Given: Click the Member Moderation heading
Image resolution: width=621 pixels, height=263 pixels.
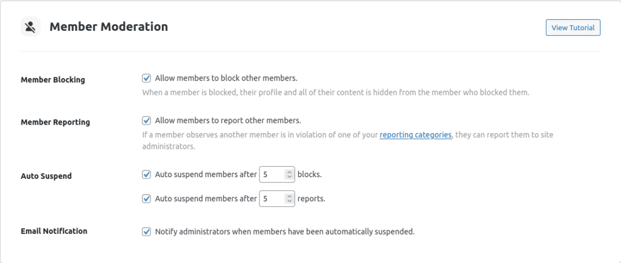Looking at the screenshot, I should pos(109,27).
